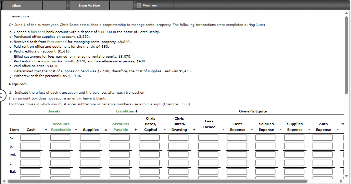Click transaction text 'h. Paid office salaries, $3,070'
351x184 pixels.
[x=35, y=66]
